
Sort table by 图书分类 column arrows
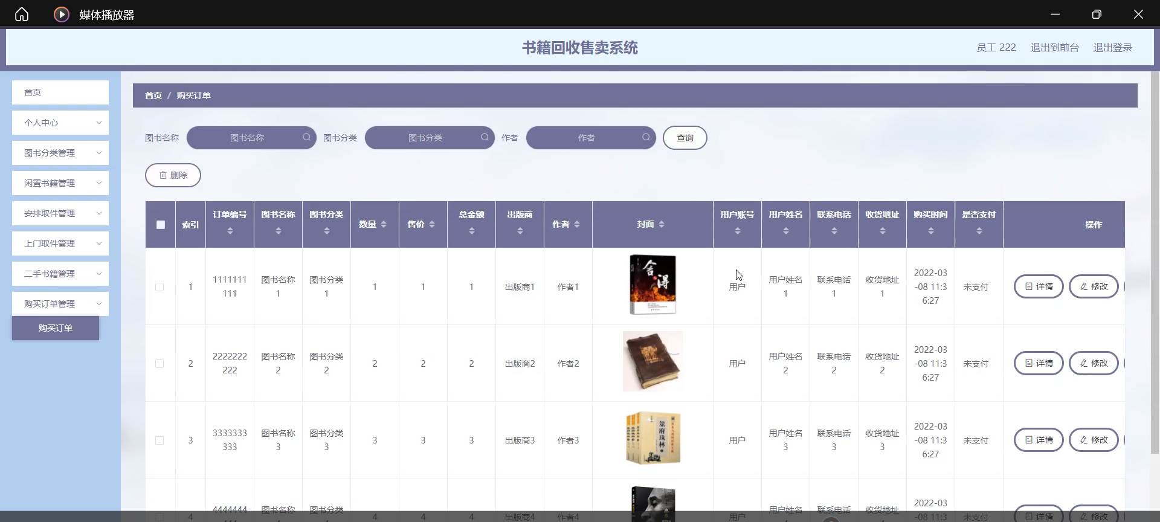[326, 231]
